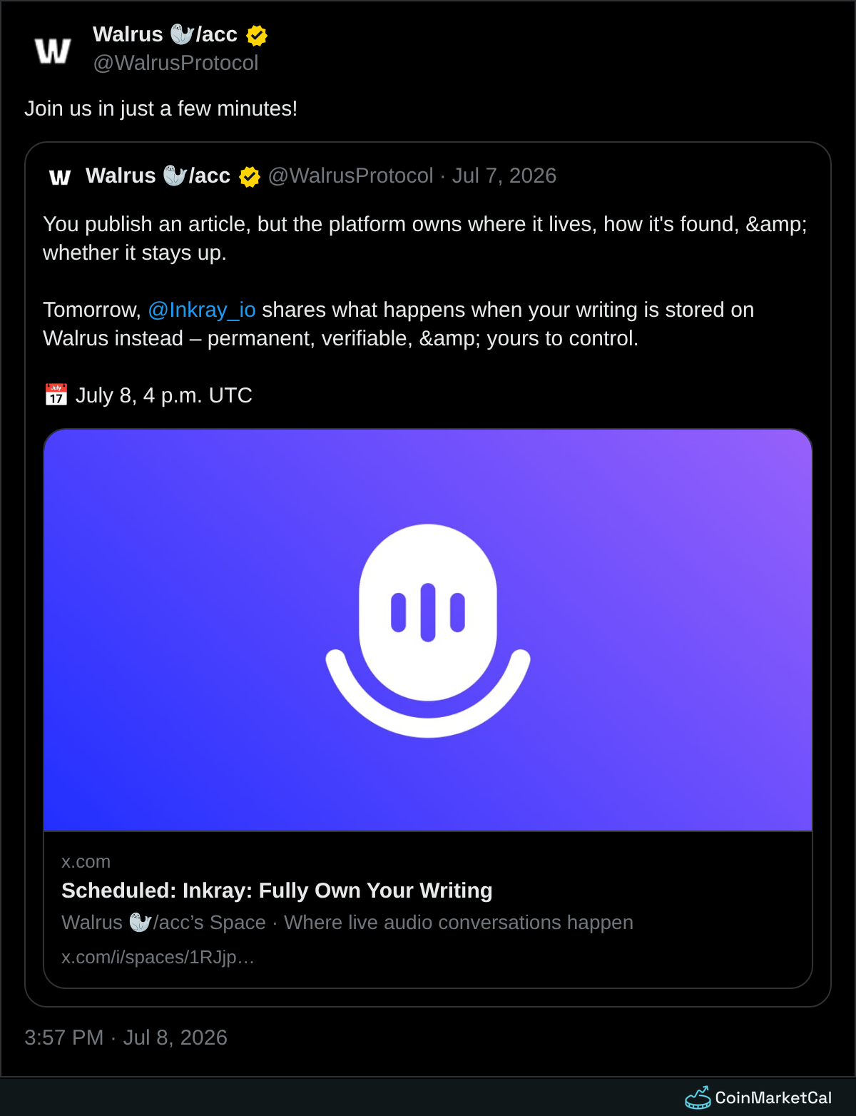Viewport: 856px width, 1116px height.
Task: Click the 3:57 PM · Jul 8, 2026 timestamp
Action: coord(126,1038)
